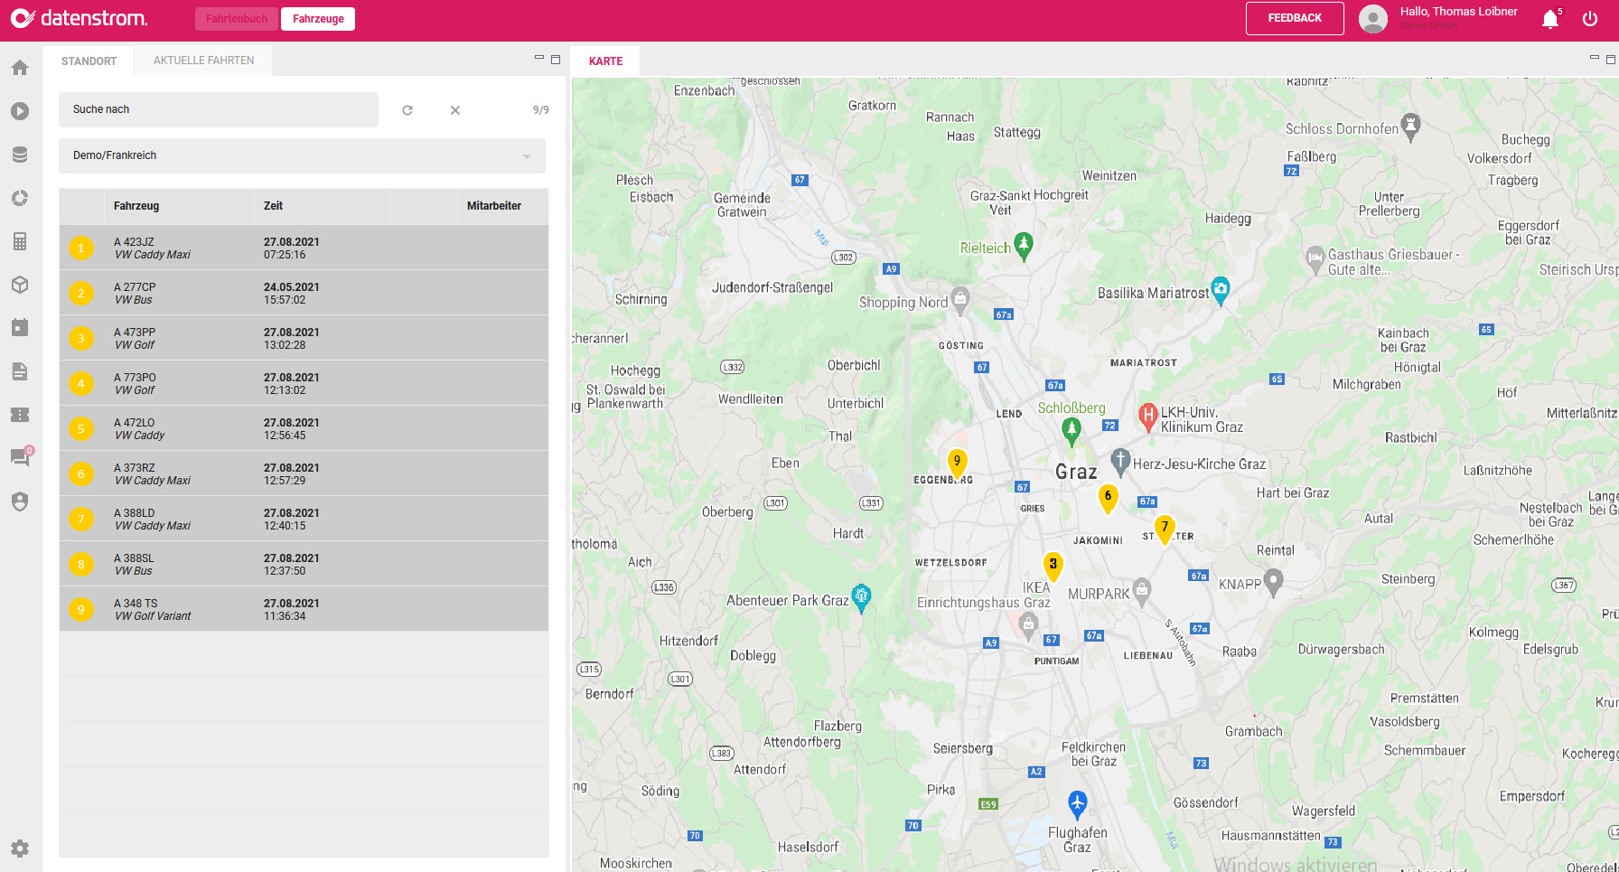Open the Home view in the sidebar
The image size is (1619, 872).
[19, 67]
